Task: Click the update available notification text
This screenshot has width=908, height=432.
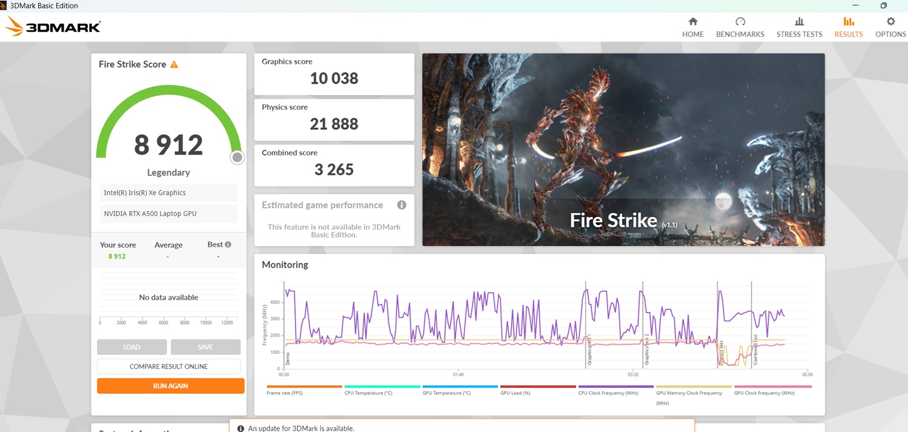Action: (301, 428)
